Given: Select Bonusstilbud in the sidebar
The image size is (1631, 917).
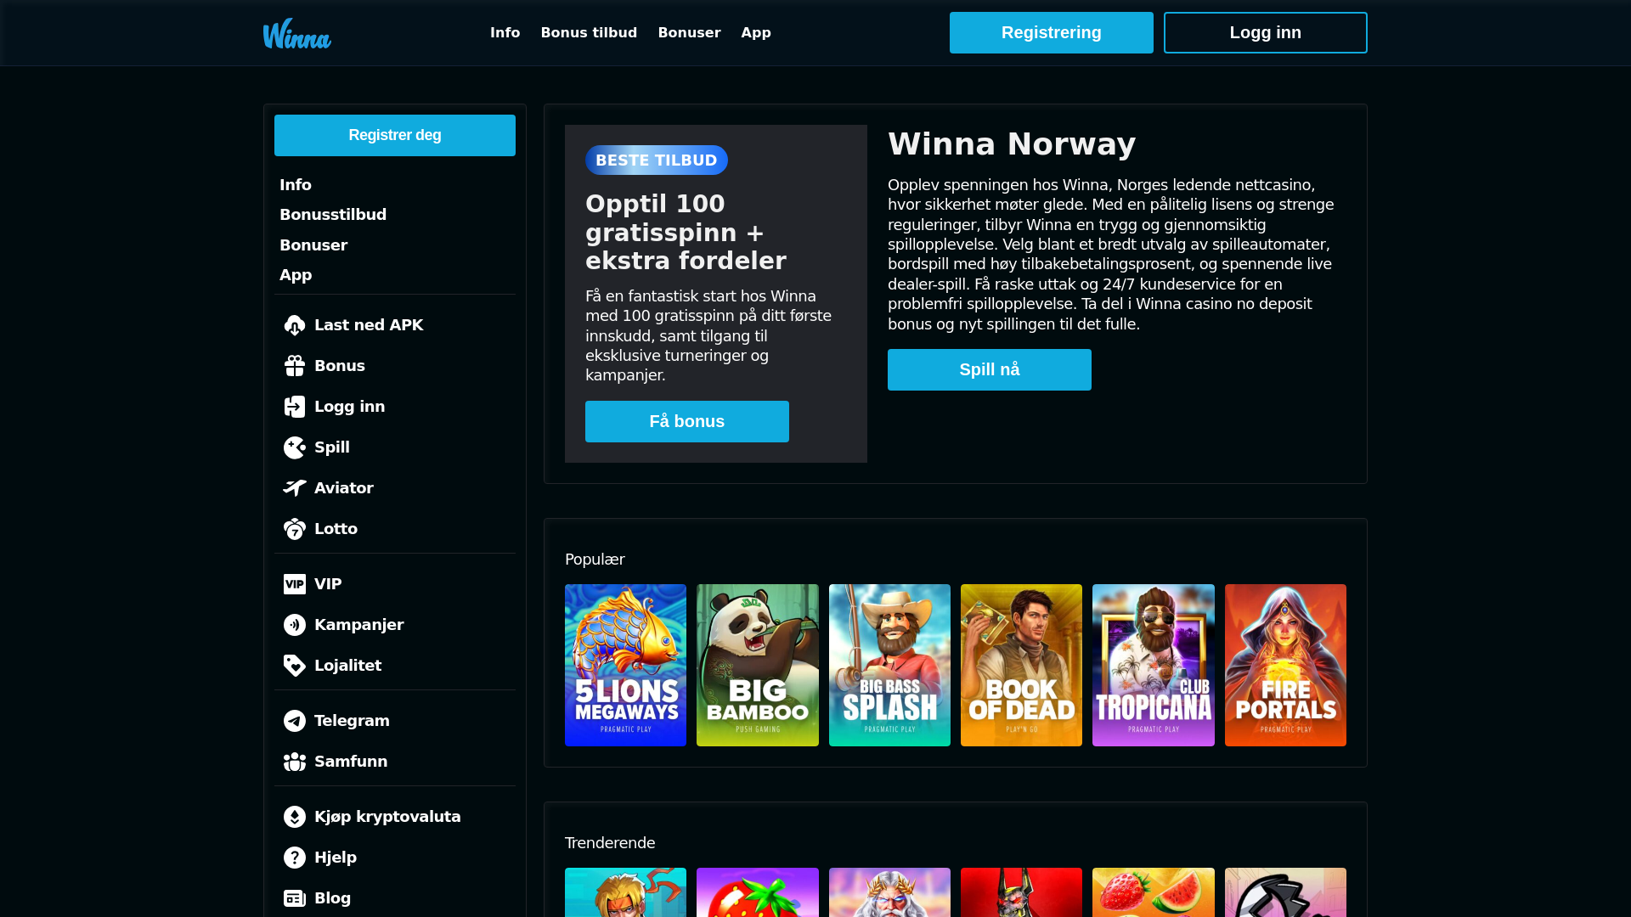Looking at the screenshot, I should coord(333,215).
